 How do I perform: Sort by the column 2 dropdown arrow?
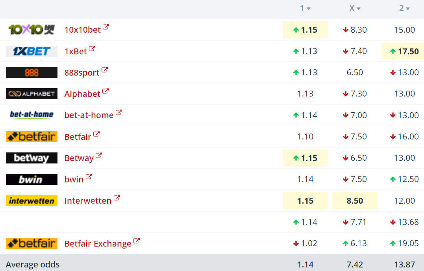point(408,9)
